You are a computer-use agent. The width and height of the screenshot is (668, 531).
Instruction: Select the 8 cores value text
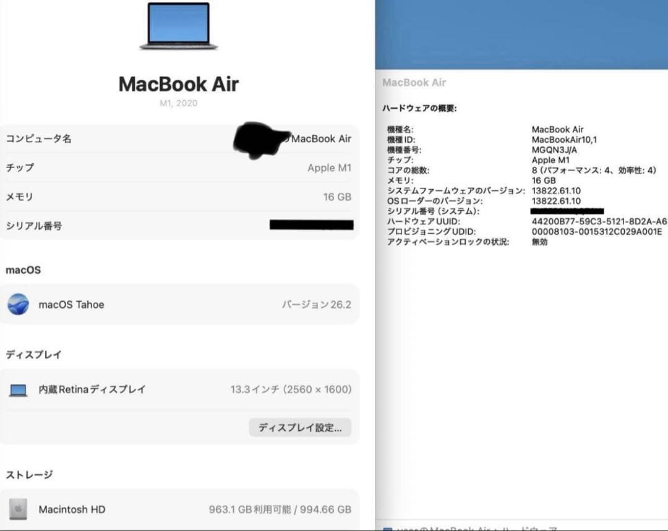(594, 171)
